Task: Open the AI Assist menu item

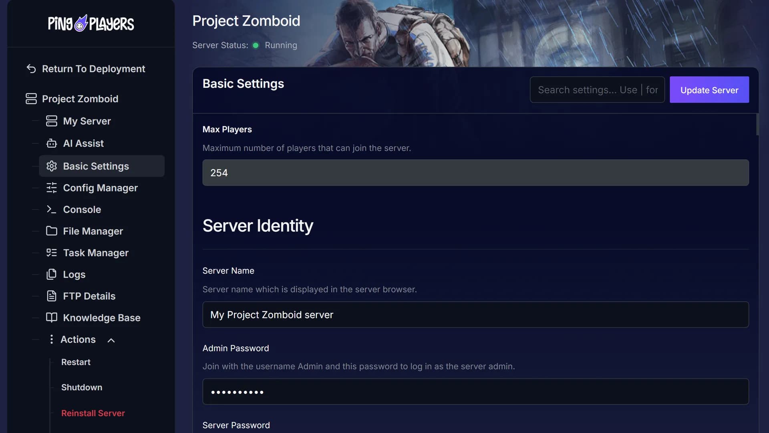Action: (83, 144)
